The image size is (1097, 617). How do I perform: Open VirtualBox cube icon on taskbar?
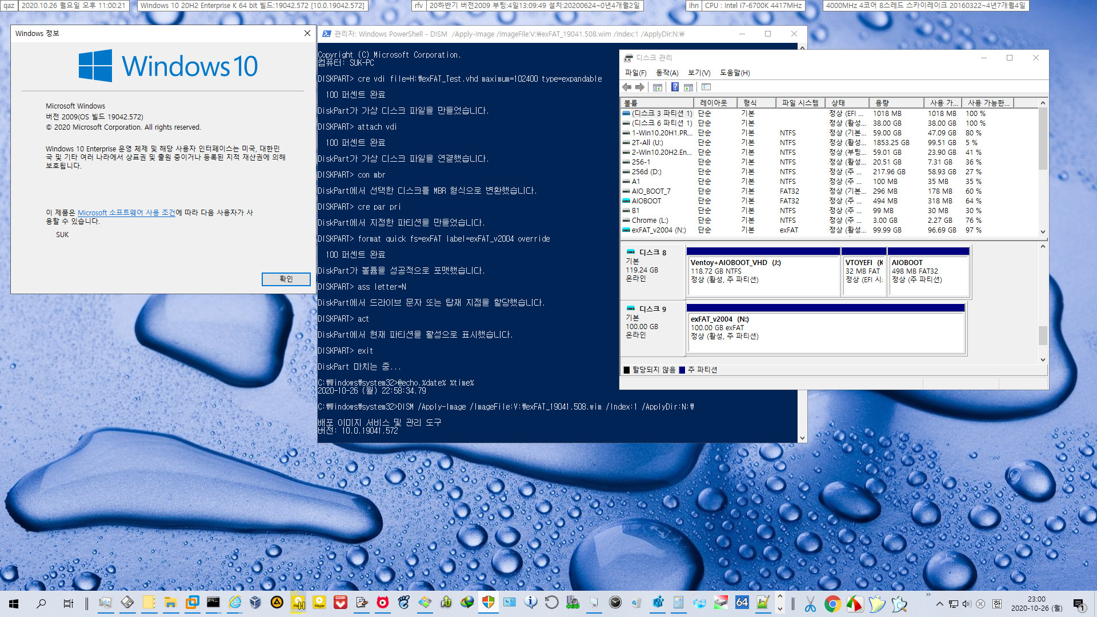(x=255, y=603)
